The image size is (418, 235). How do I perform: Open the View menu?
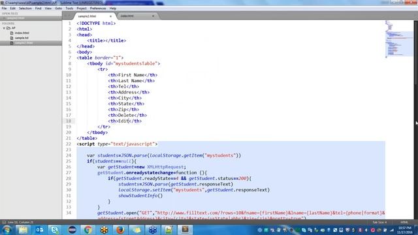48,8
